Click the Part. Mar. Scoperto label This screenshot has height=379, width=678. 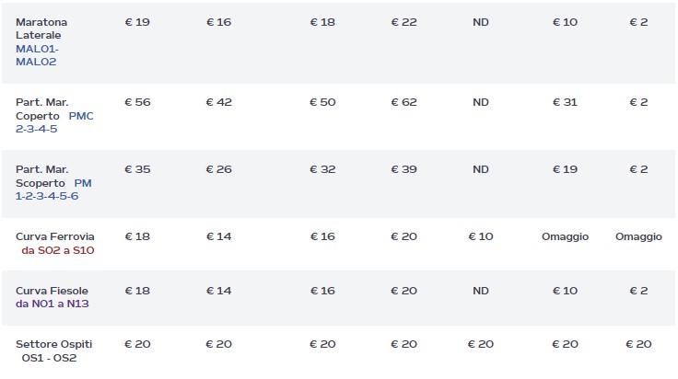point(42,177)
